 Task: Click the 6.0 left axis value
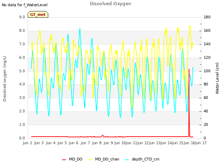[x=22, y=58]
